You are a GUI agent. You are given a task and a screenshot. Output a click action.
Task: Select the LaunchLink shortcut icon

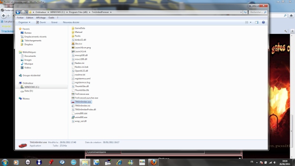tap(73, 52)
